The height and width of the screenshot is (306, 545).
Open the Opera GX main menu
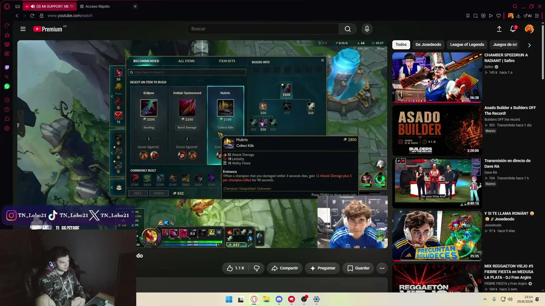pyautogui.click(x=7, y=6)
